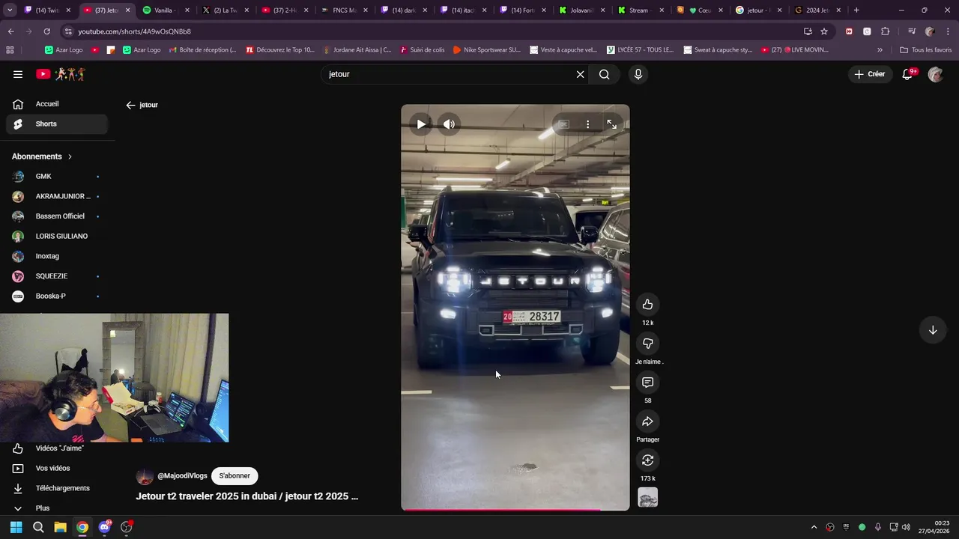The image size is (959, 539).
Task: Run search with the magnifier button
Action: [x=604, y=74]
